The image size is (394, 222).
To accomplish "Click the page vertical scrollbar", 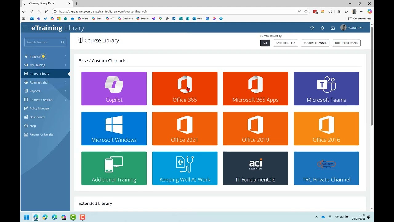I will (x=372, y=77).
